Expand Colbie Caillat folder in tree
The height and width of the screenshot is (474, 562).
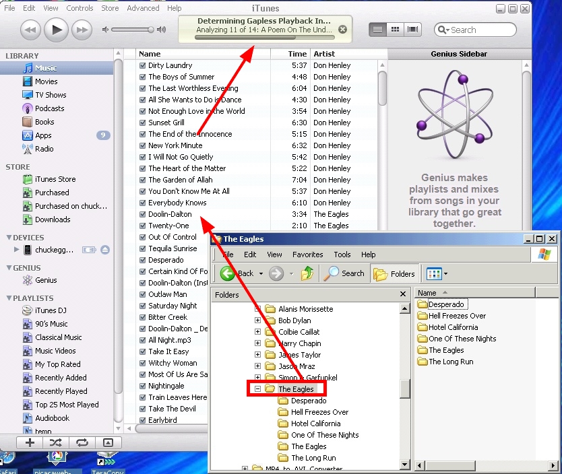pyautogui.click(x=257, y=331)
